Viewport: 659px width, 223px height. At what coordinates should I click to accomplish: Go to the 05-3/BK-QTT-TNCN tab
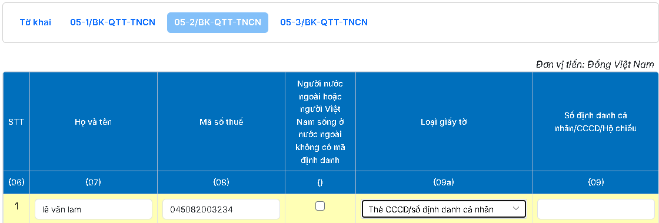pos(324,22)
